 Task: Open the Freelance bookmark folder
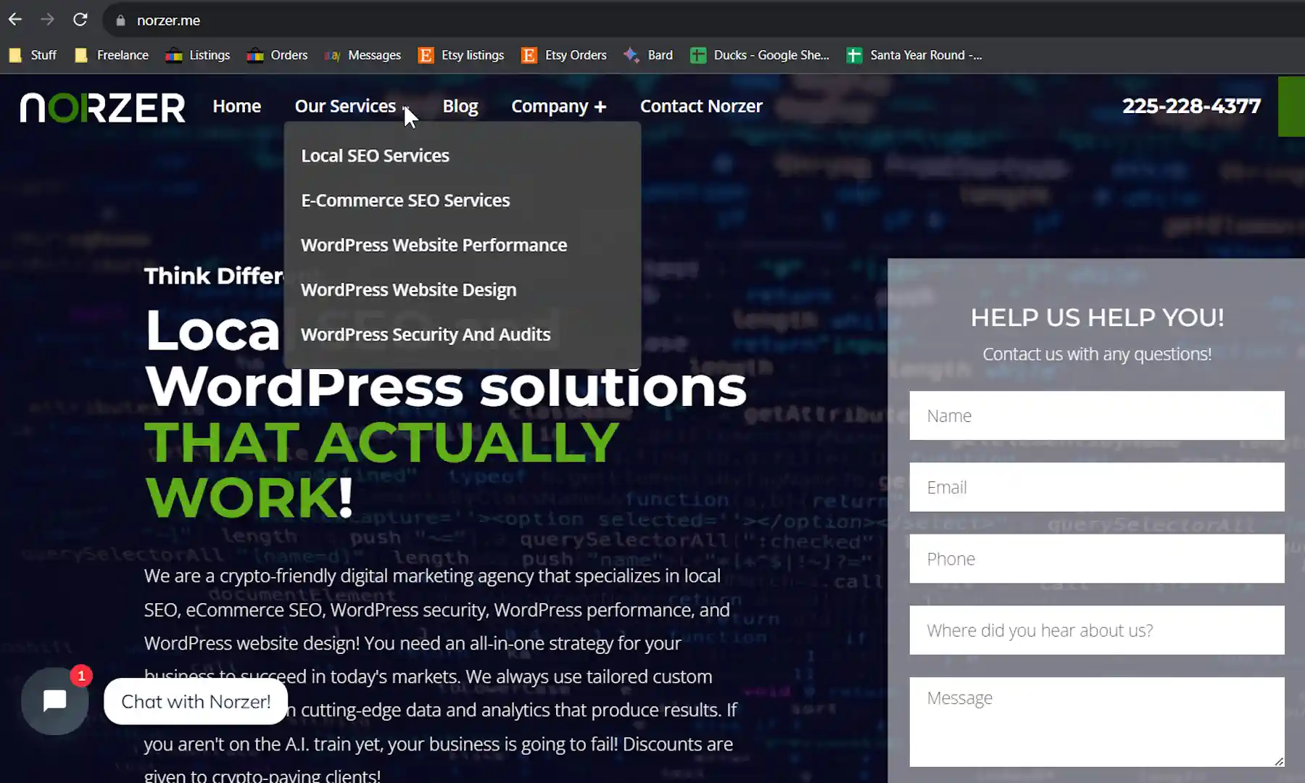pyautogui.click(x=112, y=55)
